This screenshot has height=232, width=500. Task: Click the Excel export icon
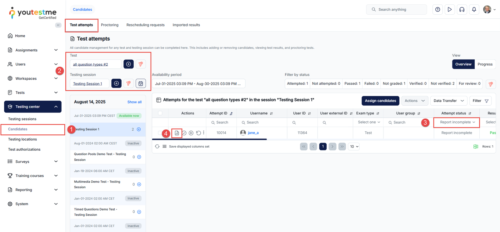pos(476,146)
